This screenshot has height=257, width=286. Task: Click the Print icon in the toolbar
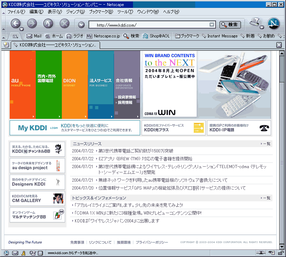tap(255, 22)
